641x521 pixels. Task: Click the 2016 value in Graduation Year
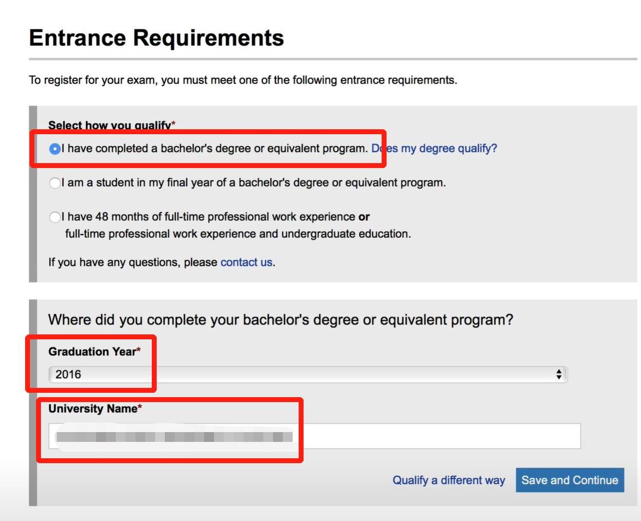tap(68, 374)
